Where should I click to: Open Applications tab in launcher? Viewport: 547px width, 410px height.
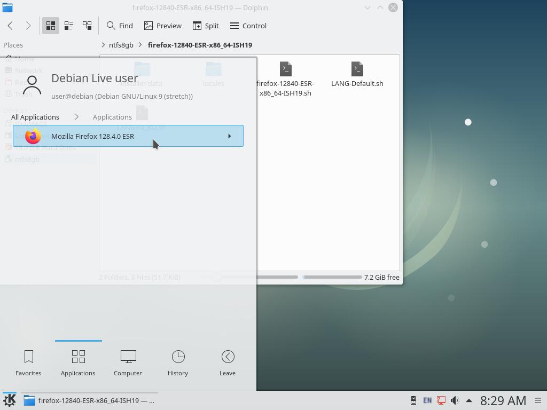coord(78,363)
